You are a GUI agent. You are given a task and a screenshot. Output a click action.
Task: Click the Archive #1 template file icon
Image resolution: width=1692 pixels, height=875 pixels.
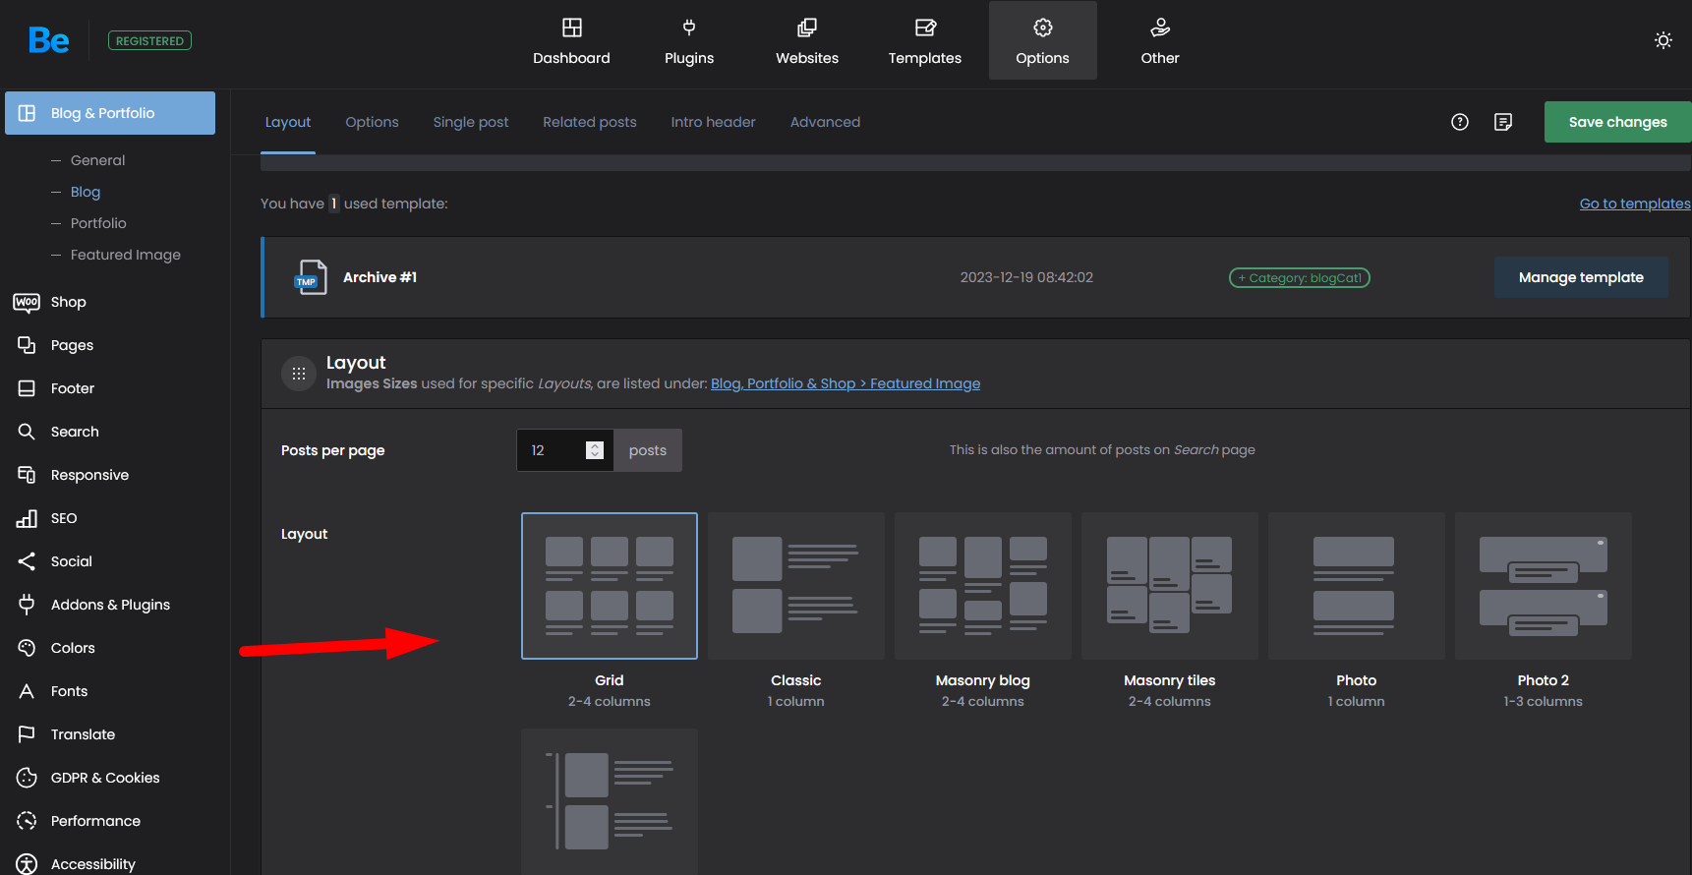tap(311, 277)
